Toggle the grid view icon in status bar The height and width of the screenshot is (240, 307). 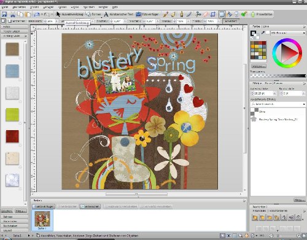[235, 236]
